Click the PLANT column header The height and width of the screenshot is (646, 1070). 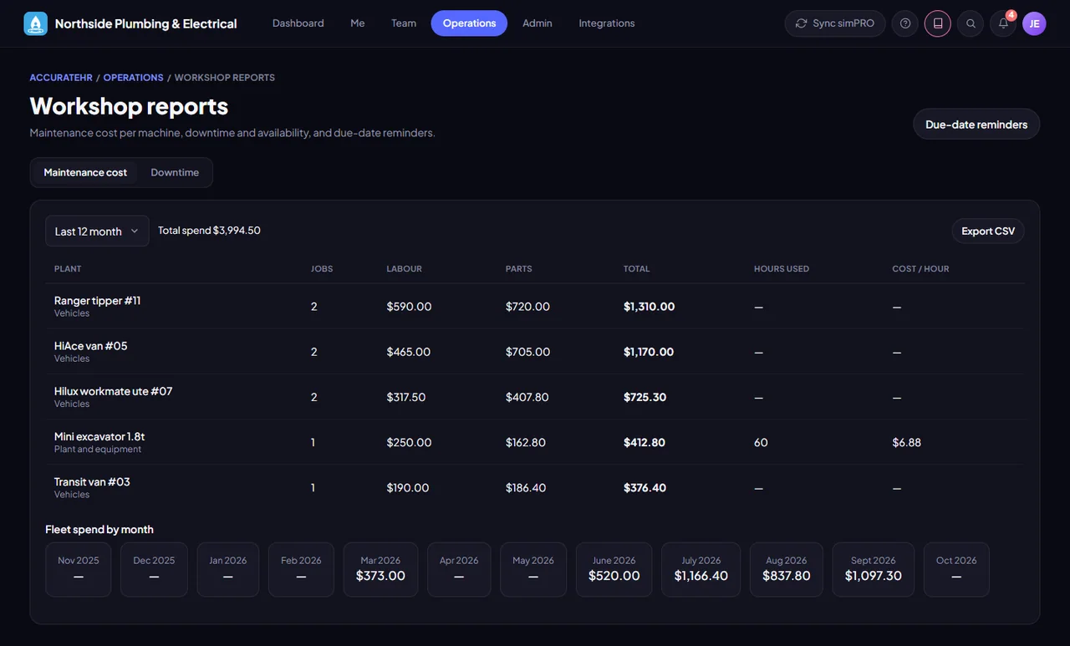[68, 269]
